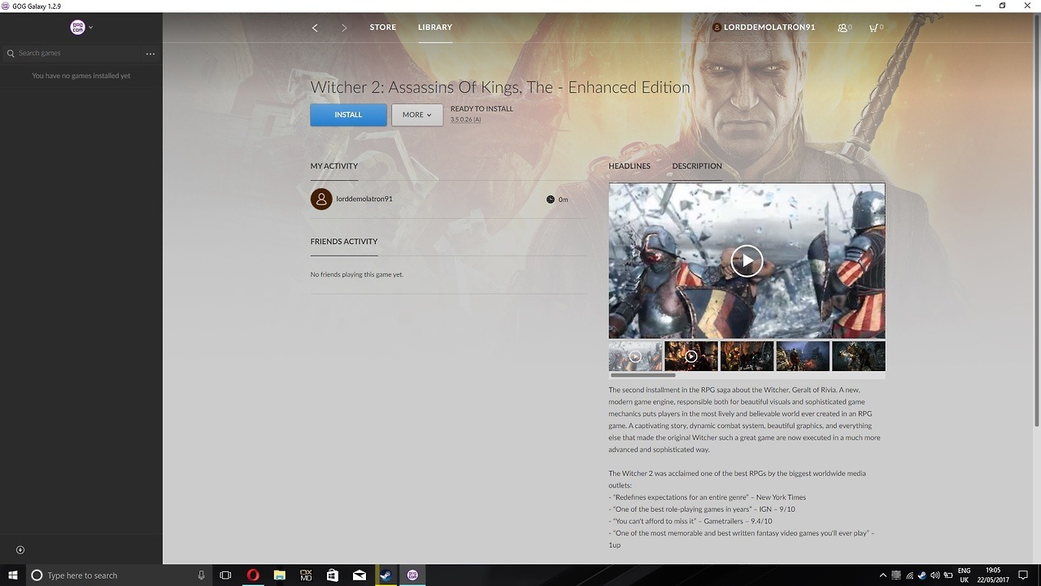Image resolution: width=1041 pixels, height=586 pixels.
Task: Open the Action Center notifications icon
Action: 1024,575
